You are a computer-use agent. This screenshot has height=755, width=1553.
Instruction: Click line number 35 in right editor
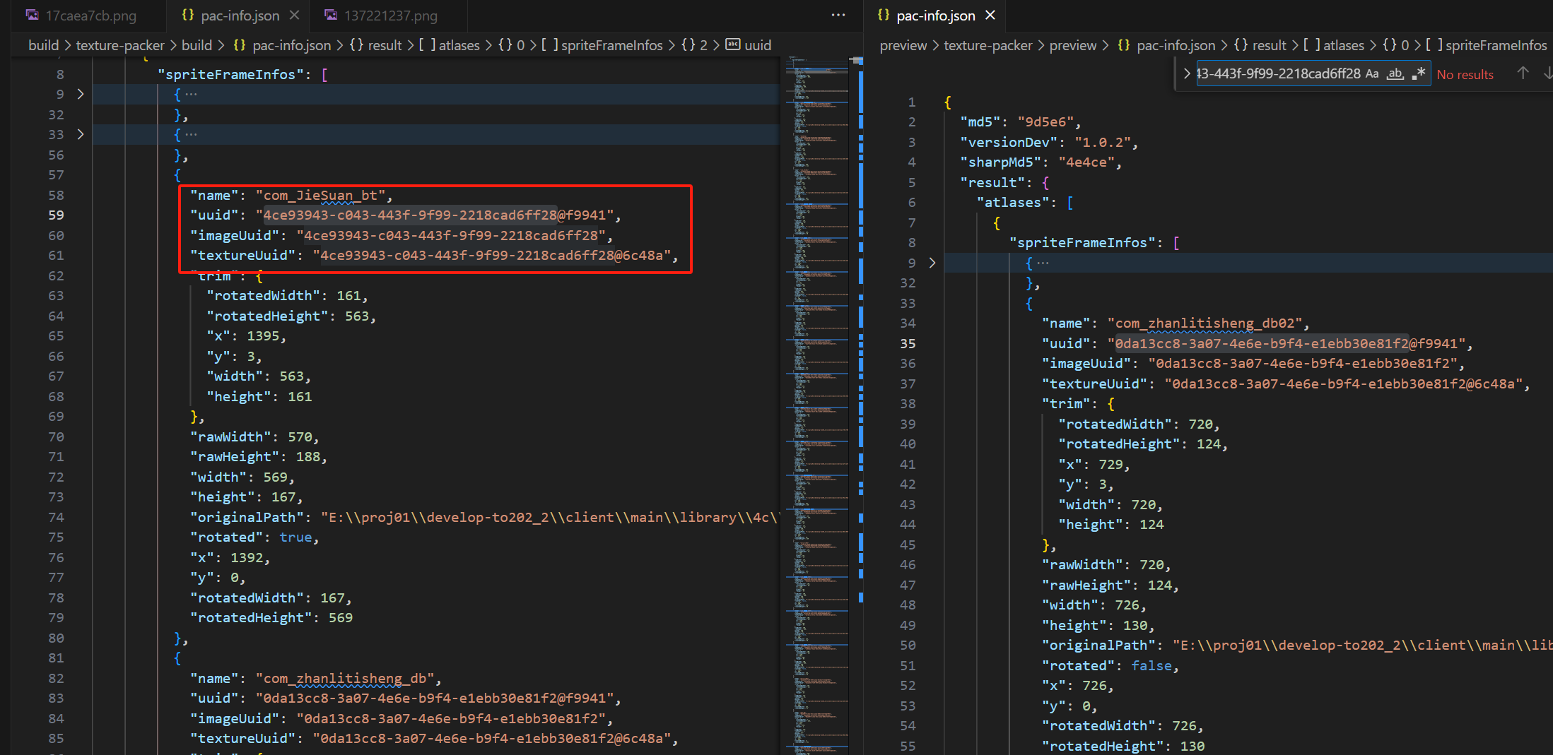pyautogui.click(x=908, y=343)
